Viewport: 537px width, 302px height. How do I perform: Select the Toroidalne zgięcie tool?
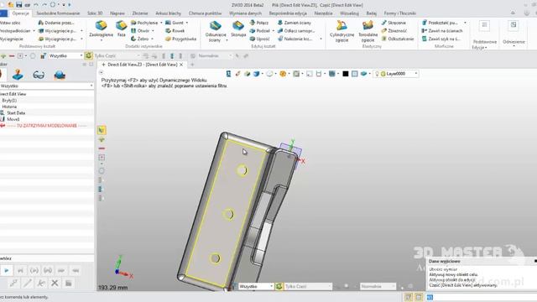click(x=368, y=31)
